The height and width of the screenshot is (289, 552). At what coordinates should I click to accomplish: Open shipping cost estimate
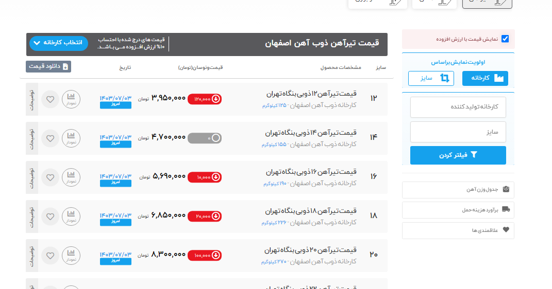[x=458, y=210]
